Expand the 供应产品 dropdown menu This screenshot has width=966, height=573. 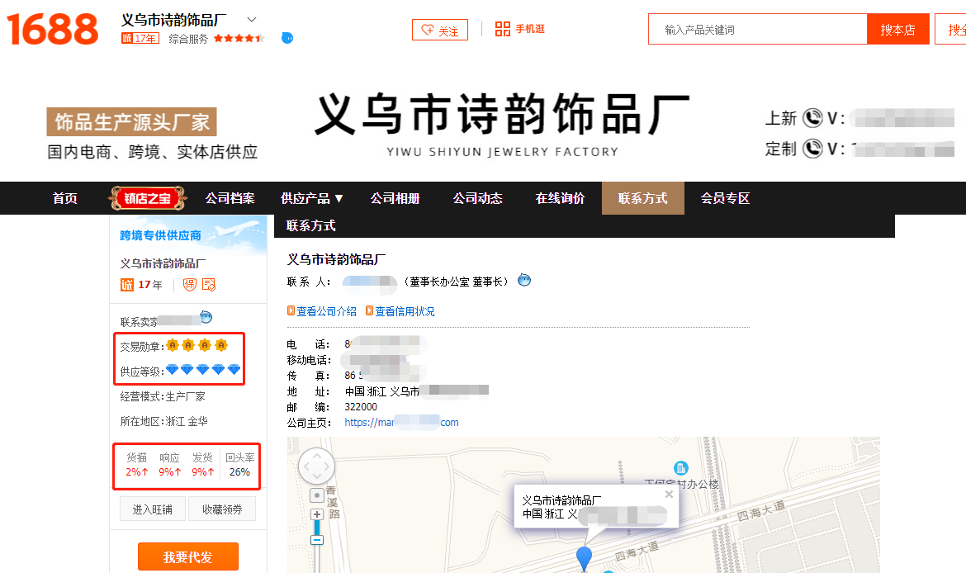[312, 198]
